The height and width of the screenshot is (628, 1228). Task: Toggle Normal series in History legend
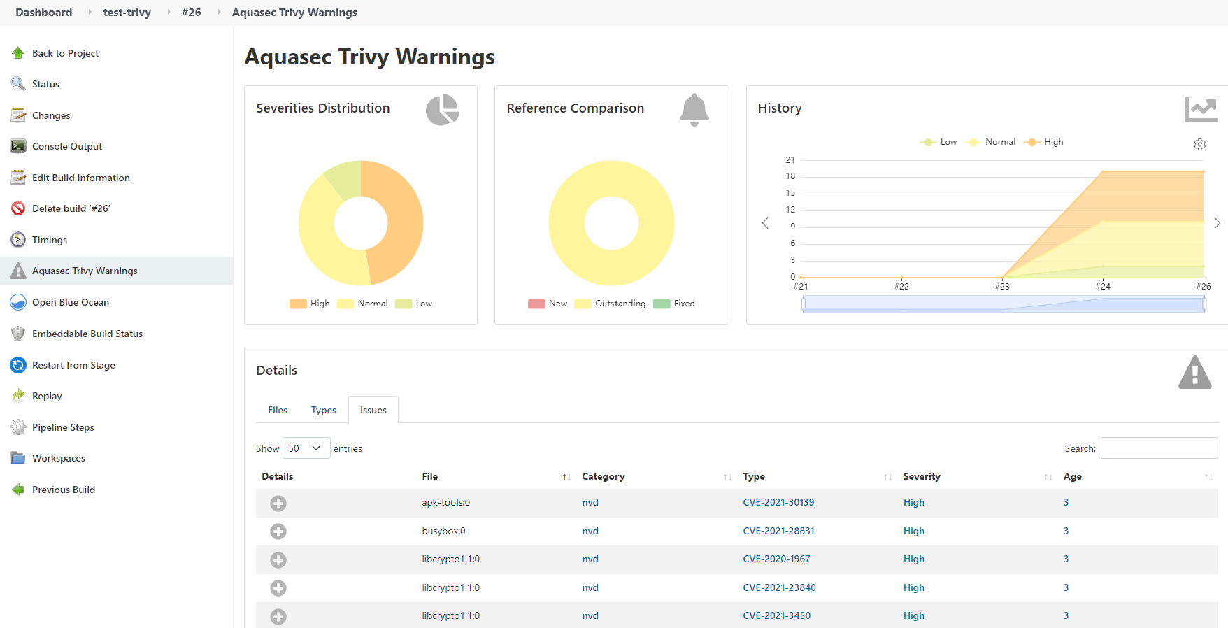[990, 142]
